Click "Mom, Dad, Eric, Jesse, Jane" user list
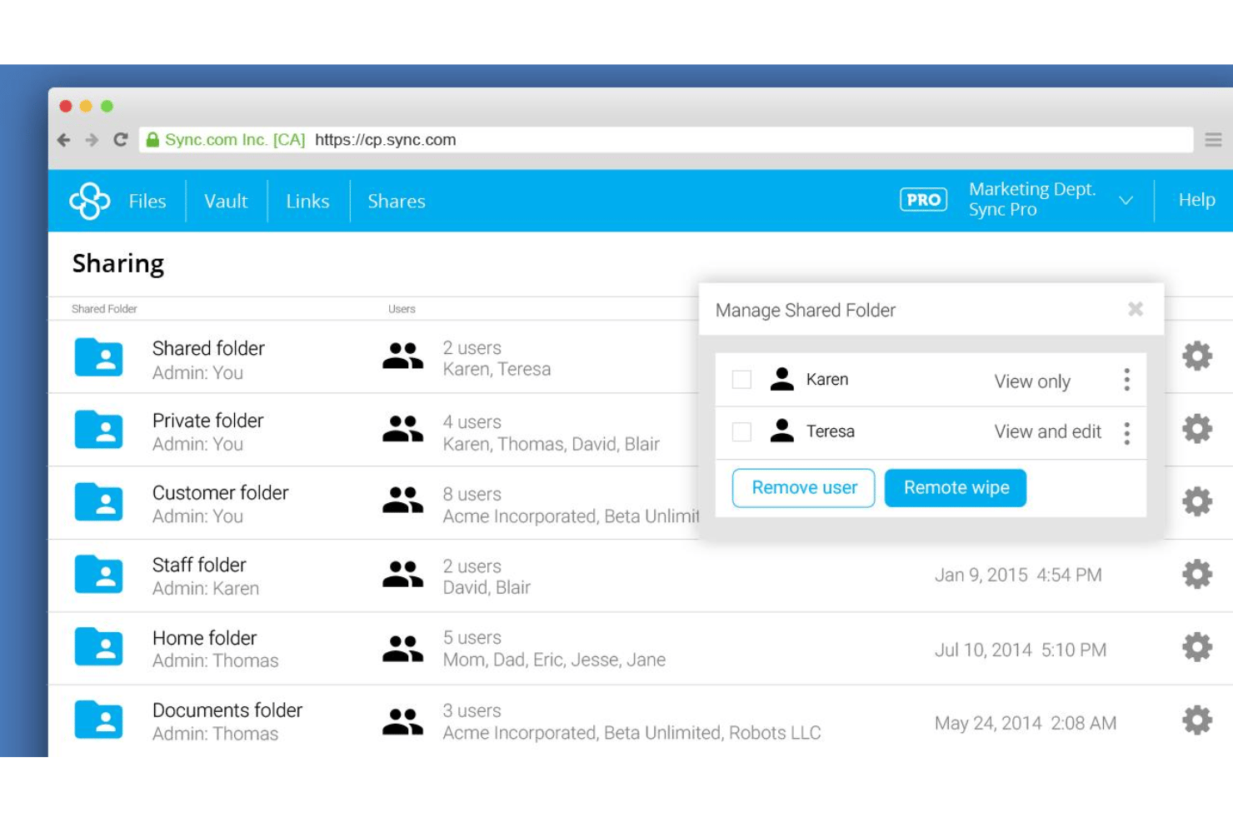This screenshot has height=822, width=1233. (554, 660)
